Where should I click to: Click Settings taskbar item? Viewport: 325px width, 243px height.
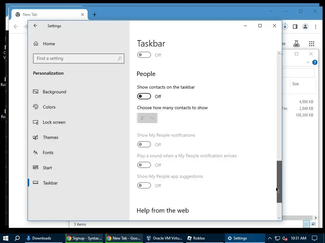coord(245,238)
